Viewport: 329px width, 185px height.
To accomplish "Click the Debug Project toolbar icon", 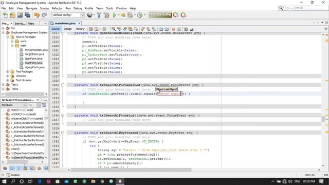I will (x=123, y=15).
